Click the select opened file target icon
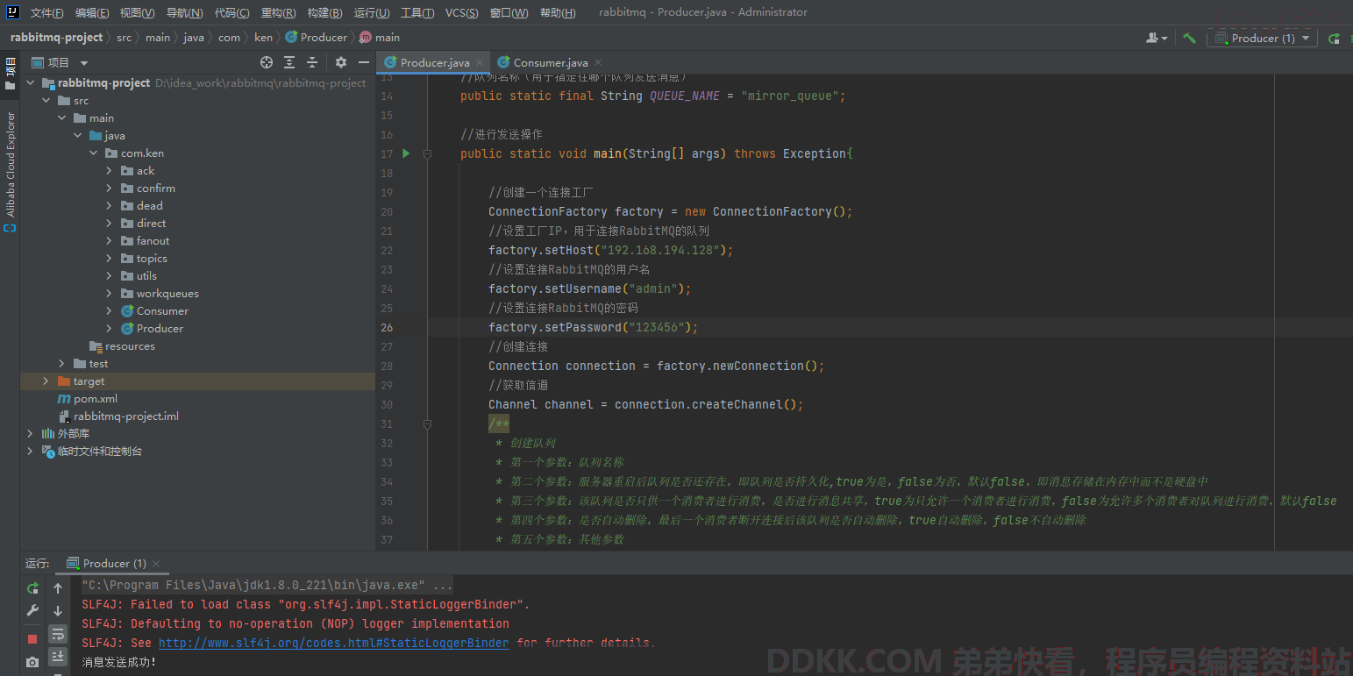Viewport: 1353px width, 676px height. [267, 62]
